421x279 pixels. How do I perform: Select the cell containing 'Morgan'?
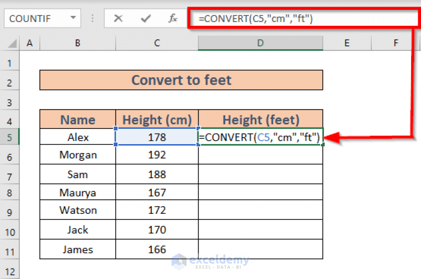pos(78,155)
